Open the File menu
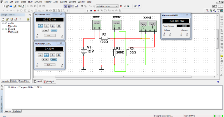The width and height of the screenshot is (224, 117). (x=6, y=2)
